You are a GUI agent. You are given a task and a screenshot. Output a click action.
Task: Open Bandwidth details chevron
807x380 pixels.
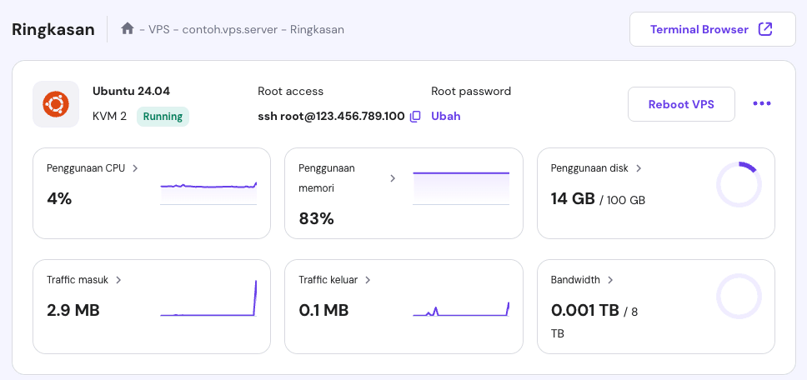[609, 280]
